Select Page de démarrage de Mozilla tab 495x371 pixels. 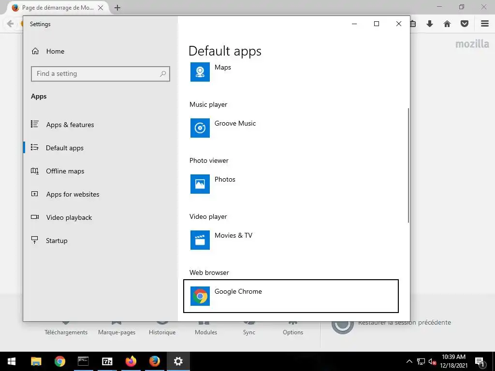(x=58, y=8)
